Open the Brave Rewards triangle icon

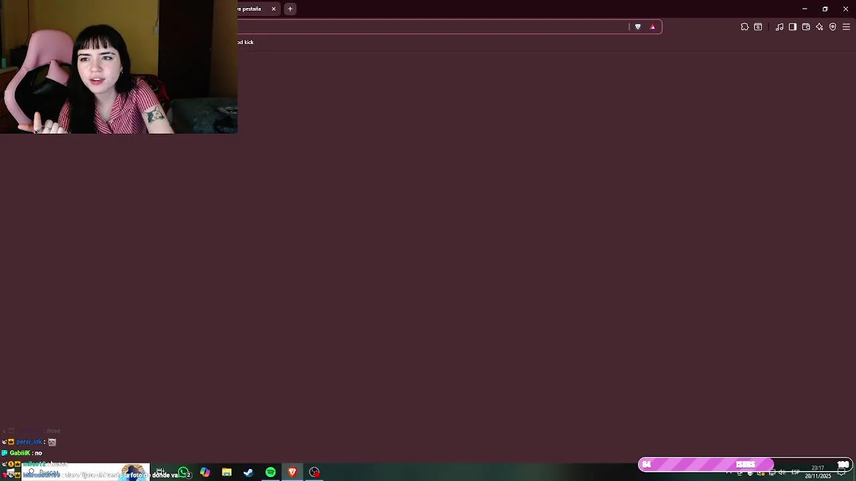(653, 27)
